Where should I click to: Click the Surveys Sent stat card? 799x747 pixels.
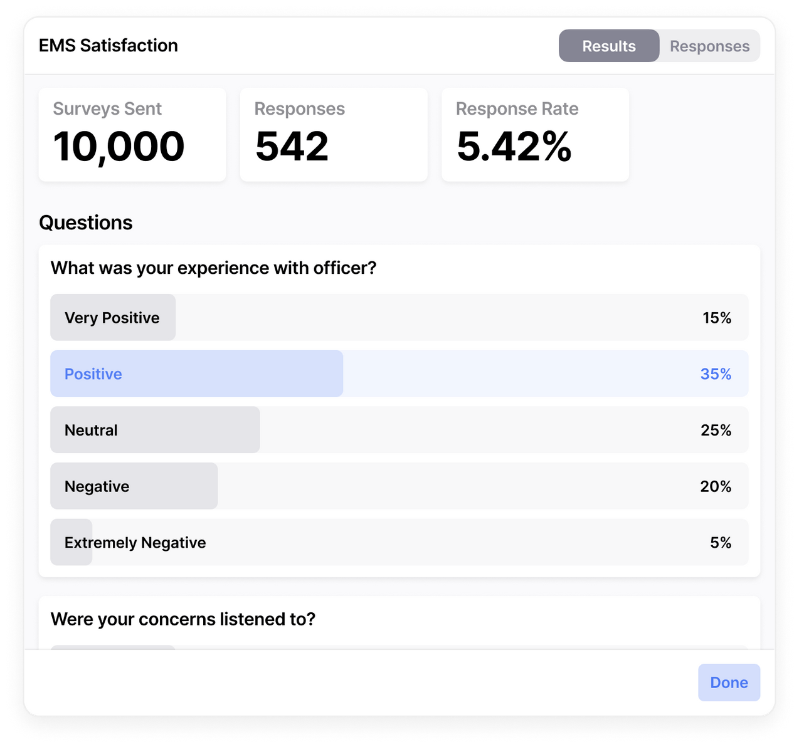tap(132, 135)
